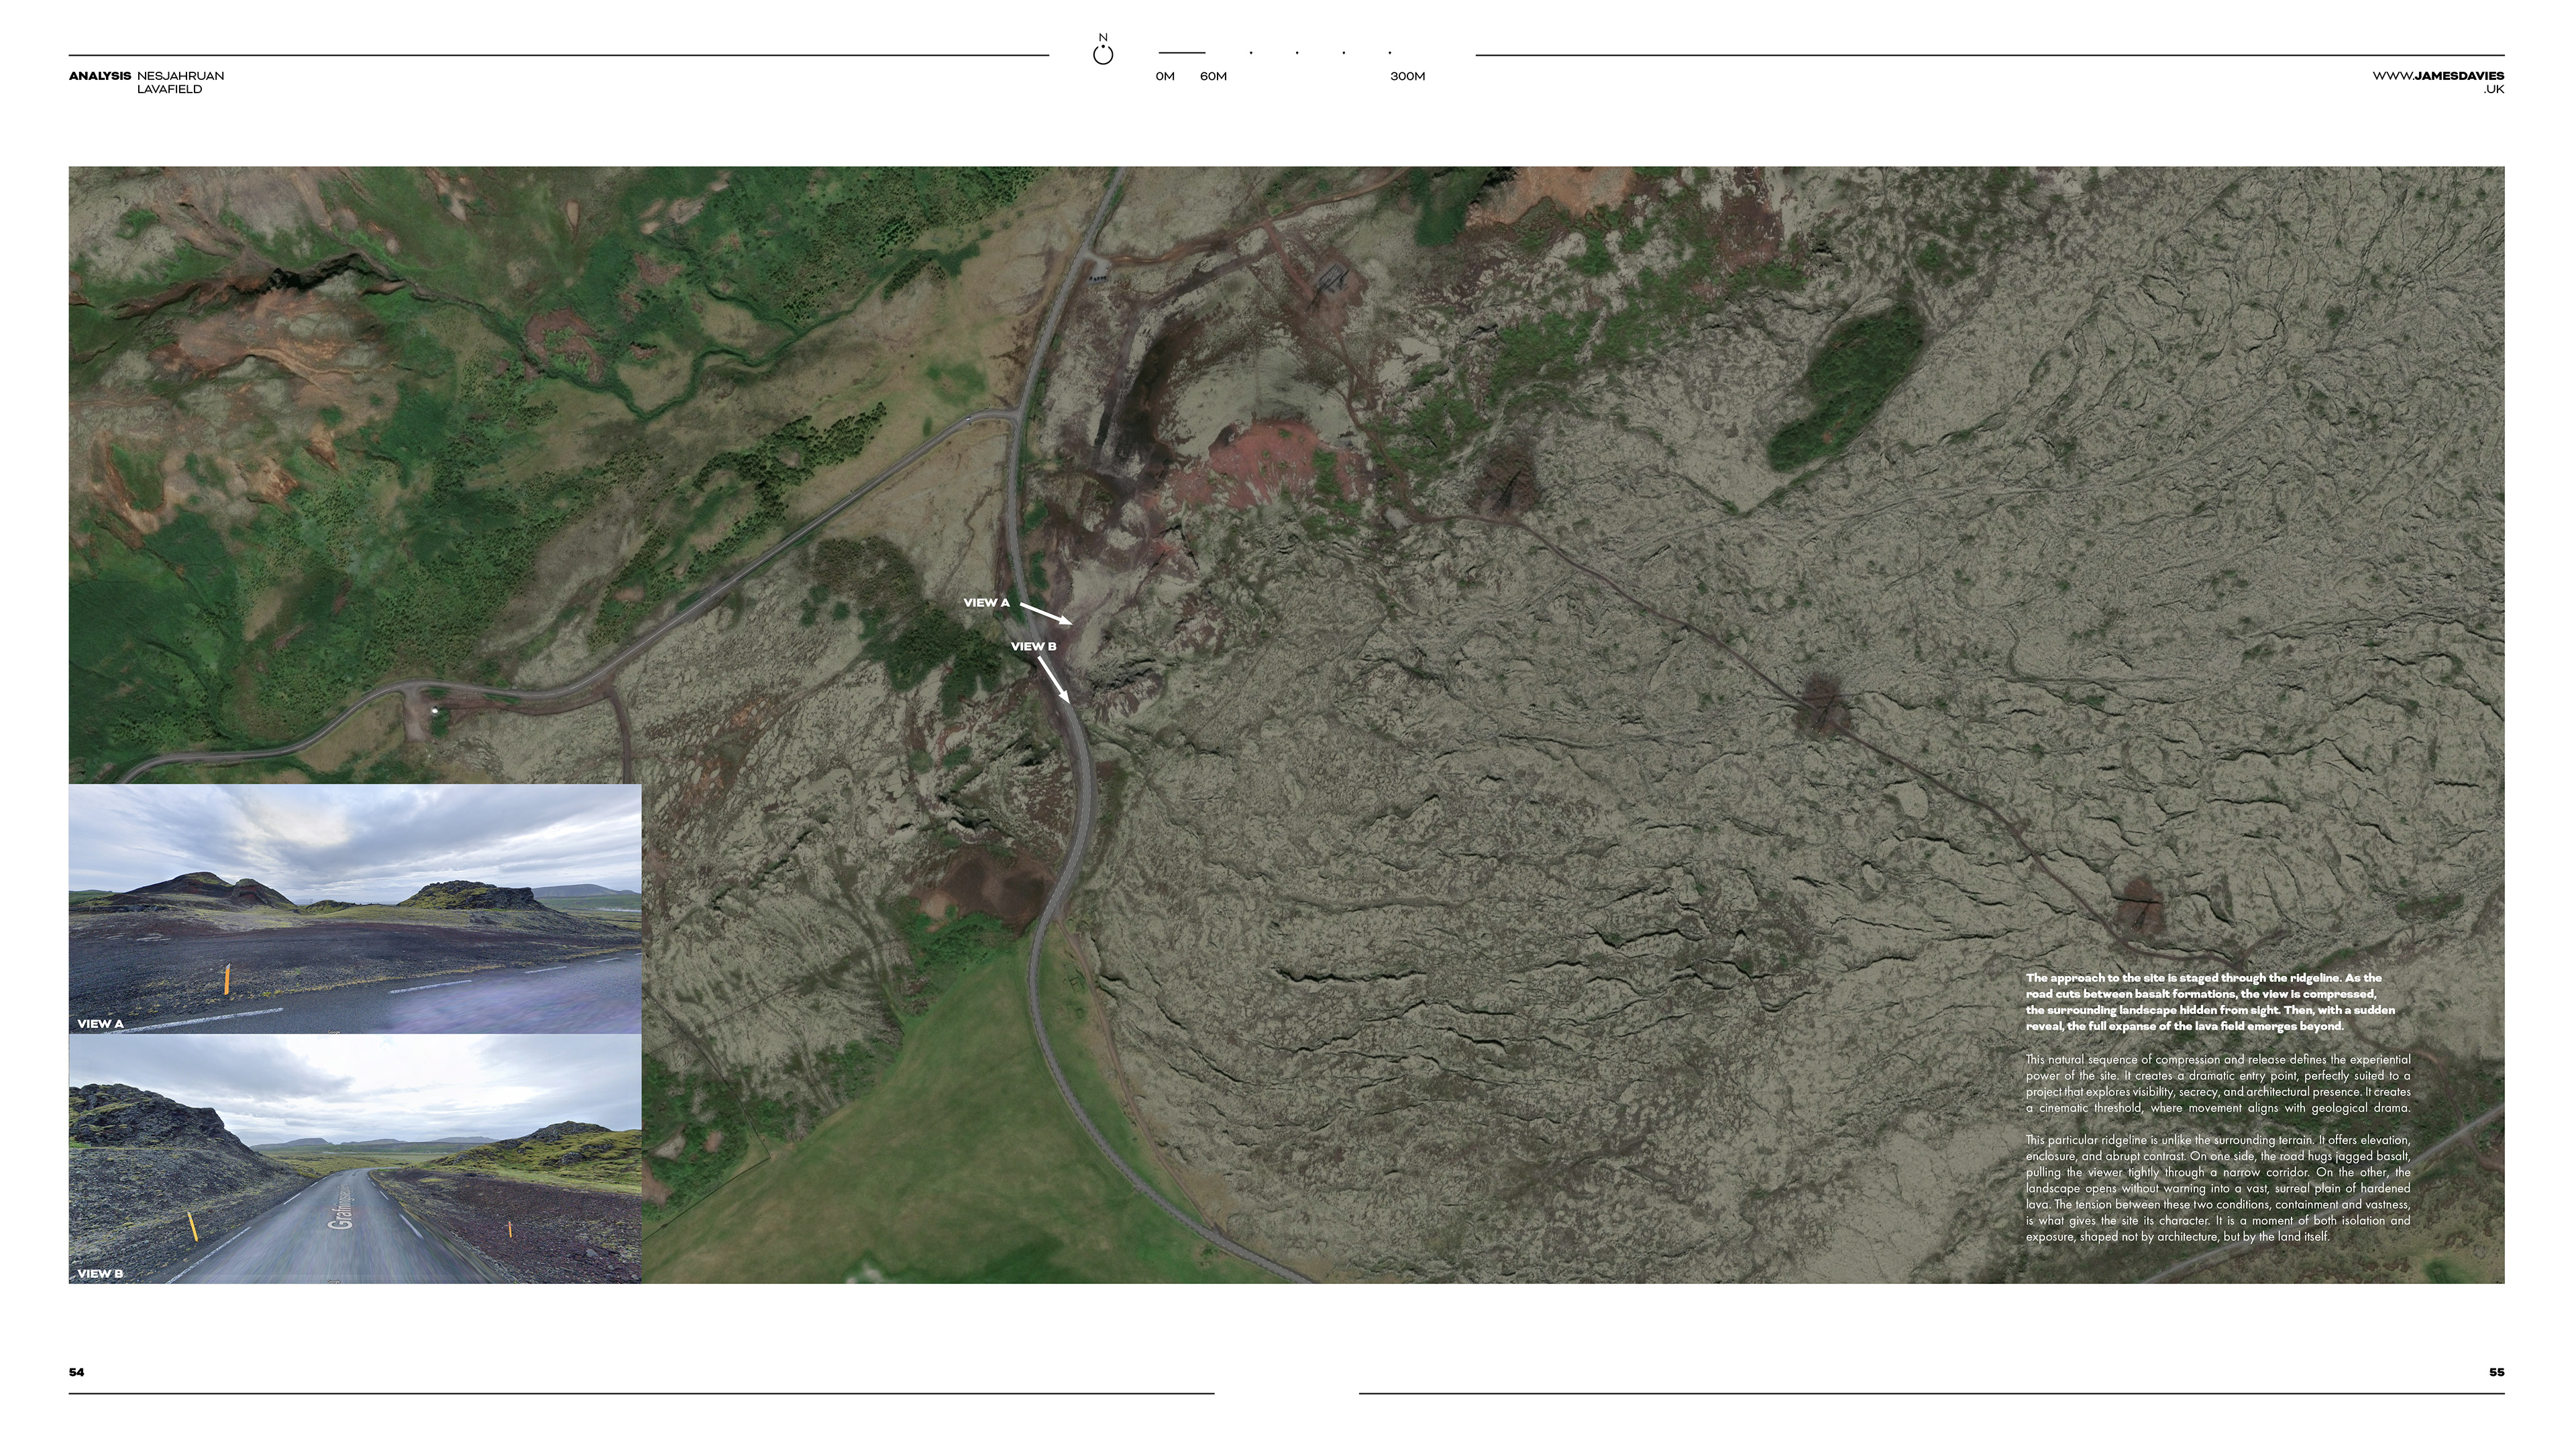Open the View B road photo thumbnail
The image size is (2576, 1449).
pos(355,1159)
